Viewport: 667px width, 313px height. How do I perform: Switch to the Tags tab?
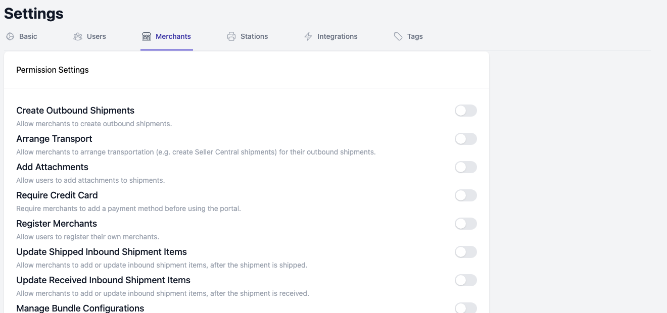408,36
